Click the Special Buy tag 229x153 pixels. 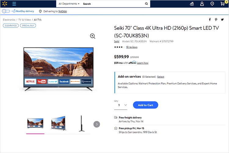click(28, 26)
